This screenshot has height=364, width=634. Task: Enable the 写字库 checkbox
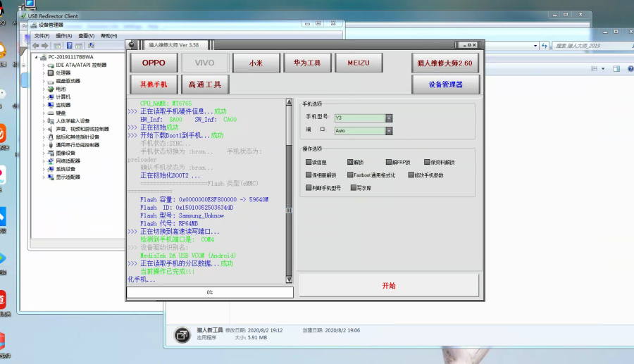[x=354, y=188]
